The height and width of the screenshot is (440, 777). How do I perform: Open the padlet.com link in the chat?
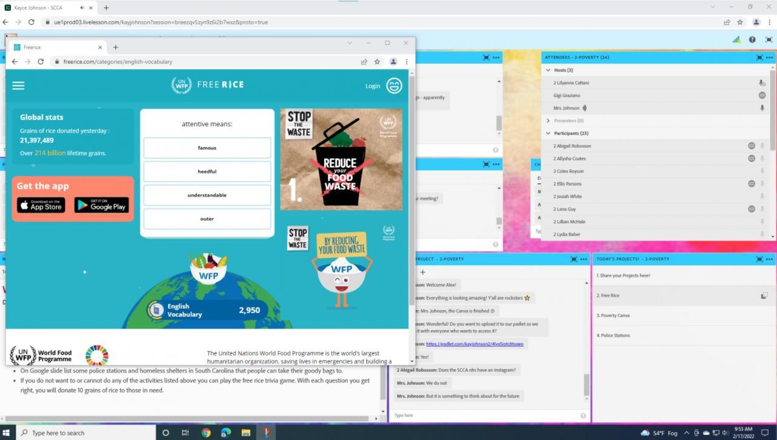475,344
